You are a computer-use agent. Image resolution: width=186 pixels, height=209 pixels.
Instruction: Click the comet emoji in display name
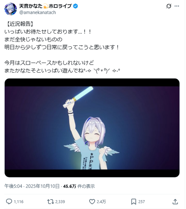pyautogui.click(x=45, y=6)
